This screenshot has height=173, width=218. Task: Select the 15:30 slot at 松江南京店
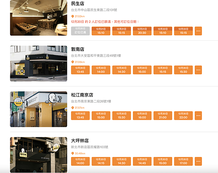[121, 116]
